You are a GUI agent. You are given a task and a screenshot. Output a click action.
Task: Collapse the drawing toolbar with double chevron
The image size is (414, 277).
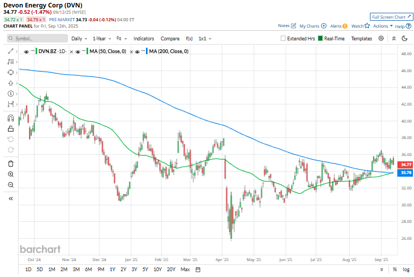coord(11,198)
